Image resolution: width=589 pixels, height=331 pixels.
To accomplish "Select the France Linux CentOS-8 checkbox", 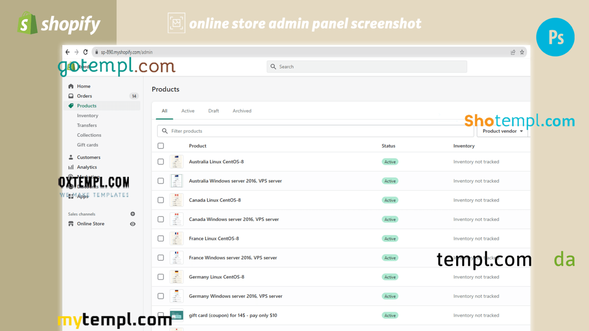I will pyautogui.click(x=161, y=238).
